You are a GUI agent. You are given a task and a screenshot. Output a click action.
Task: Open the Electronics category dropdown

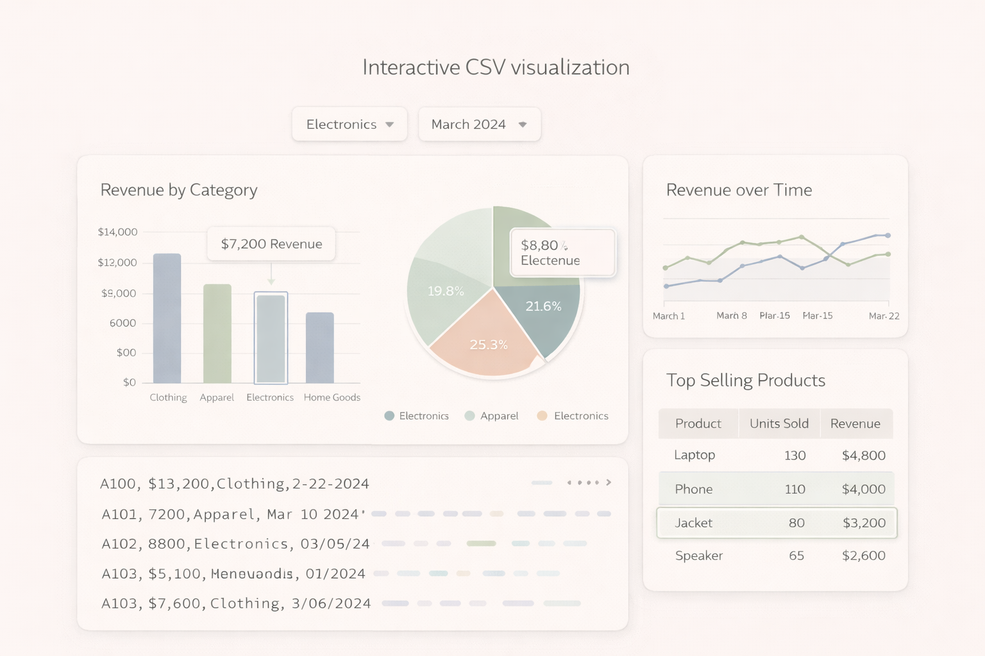click(x=349, y=124)
